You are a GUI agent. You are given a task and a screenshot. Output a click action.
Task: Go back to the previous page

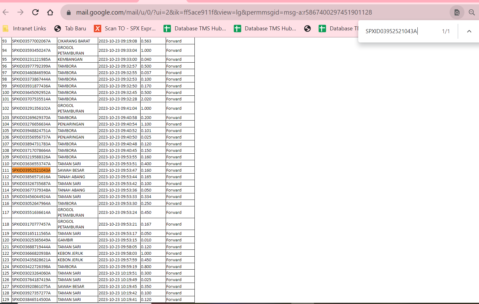click(x=6, y=12)
